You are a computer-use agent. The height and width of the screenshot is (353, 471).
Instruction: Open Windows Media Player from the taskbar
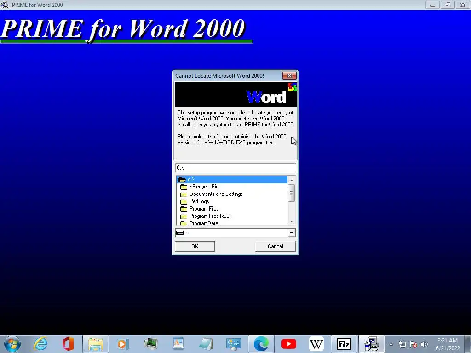pyautogui.click(x=122, y=344)
